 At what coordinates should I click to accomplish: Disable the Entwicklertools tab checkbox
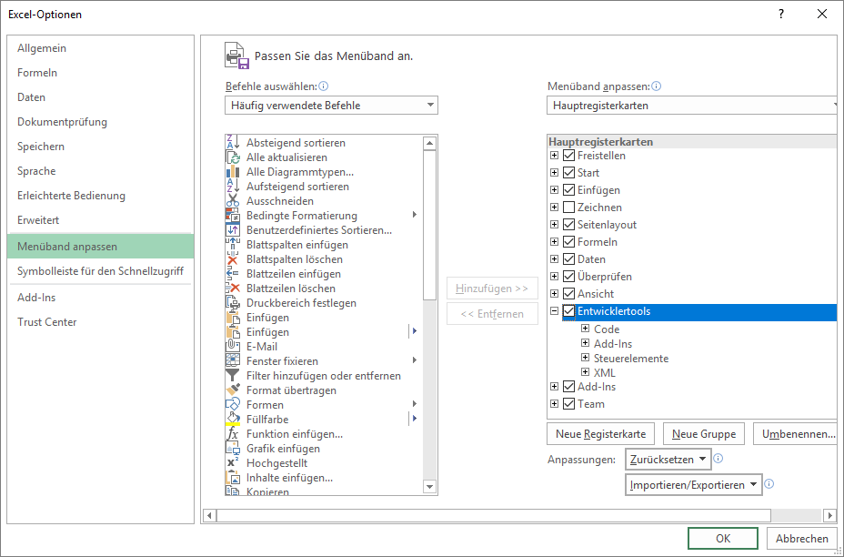(x=568, y=311)
